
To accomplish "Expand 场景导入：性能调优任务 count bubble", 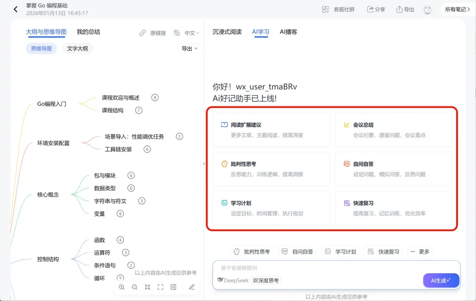I will pos(179,136).
